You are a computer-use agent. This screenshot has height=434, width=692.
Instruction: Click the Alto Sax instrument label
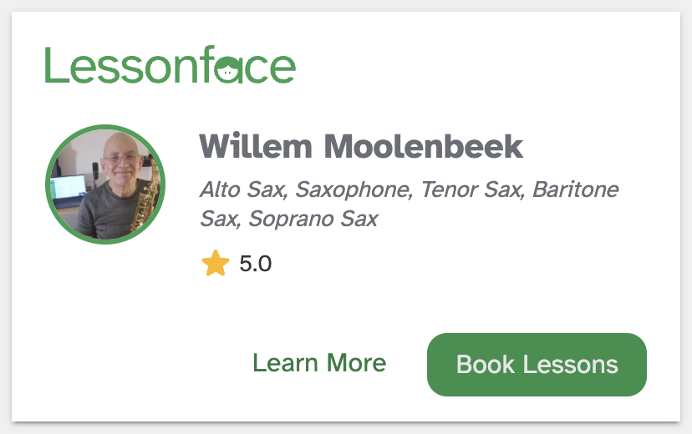click(243, 189)
